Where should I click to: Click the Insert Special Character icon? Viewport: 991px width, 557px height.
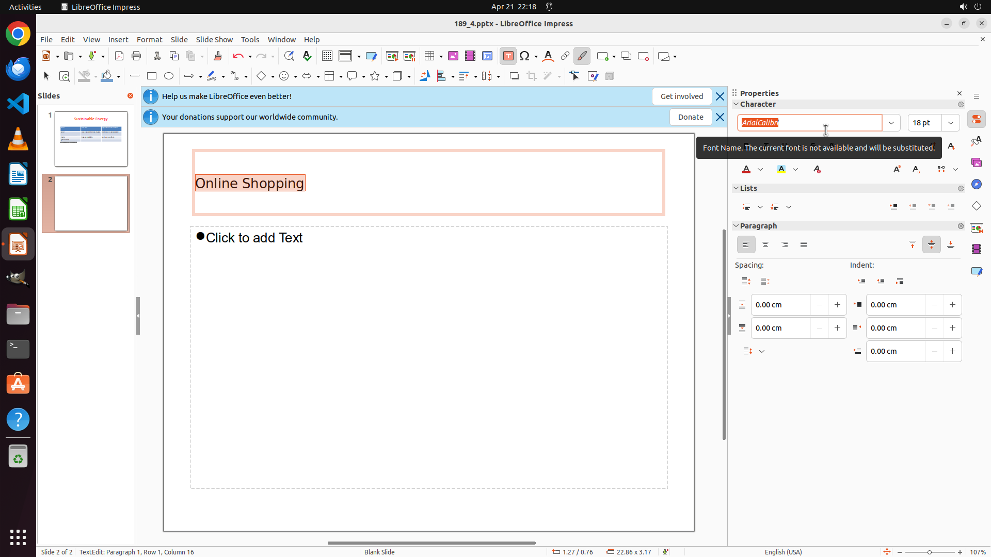coord(525,56)
